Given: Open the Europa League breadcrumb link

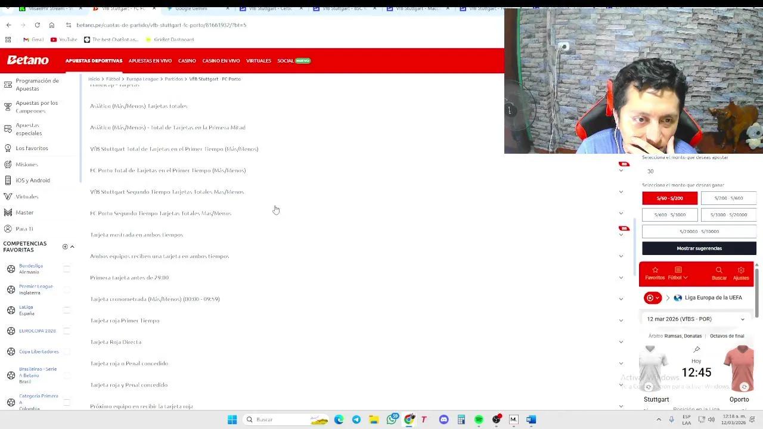Looking at the screenshot, I should (142, 79).
